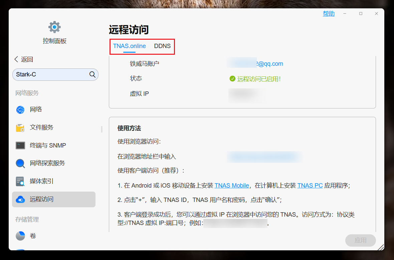Click the back chevron beside 返回
Screen dimensions: 394x260
[16, 59]
